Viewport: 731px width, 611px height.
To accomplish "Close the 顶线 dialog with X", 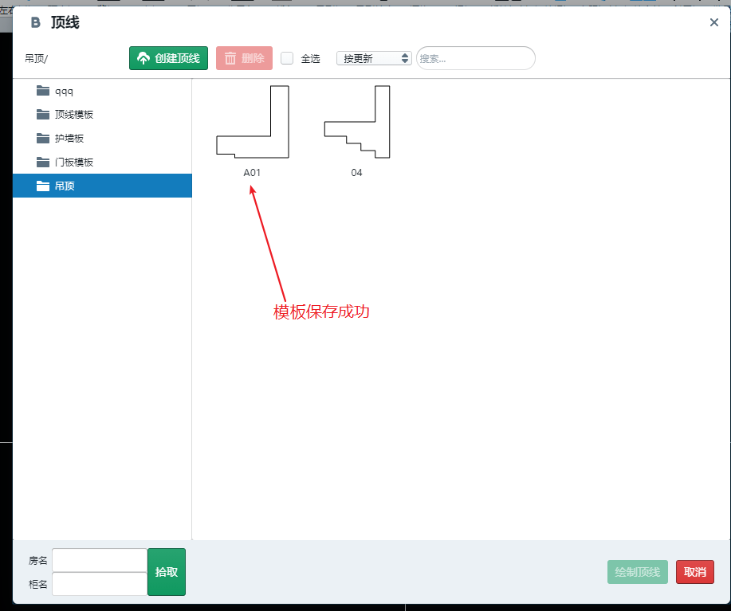I will (x=714, y=22).
